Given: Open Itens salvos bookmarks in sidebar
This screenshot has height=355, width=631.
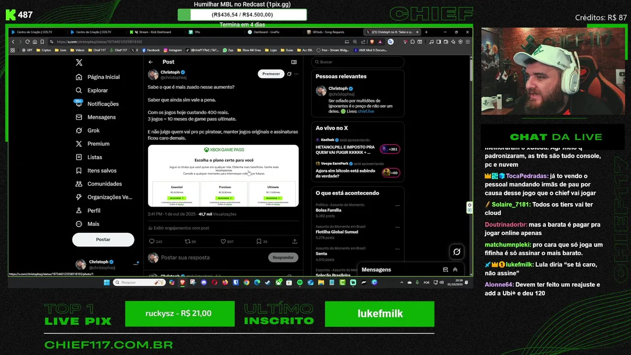Looking at the screenshot, I should point(96,170).
